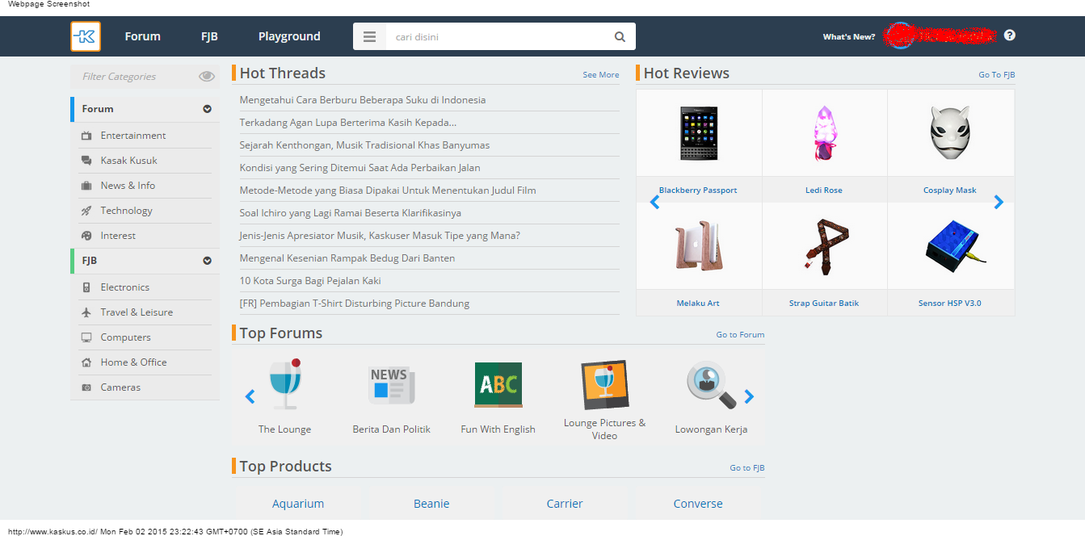Screen dimensions: 1085x536
Task: Toggle the Filter Categories eye icon
Action: 207,77
